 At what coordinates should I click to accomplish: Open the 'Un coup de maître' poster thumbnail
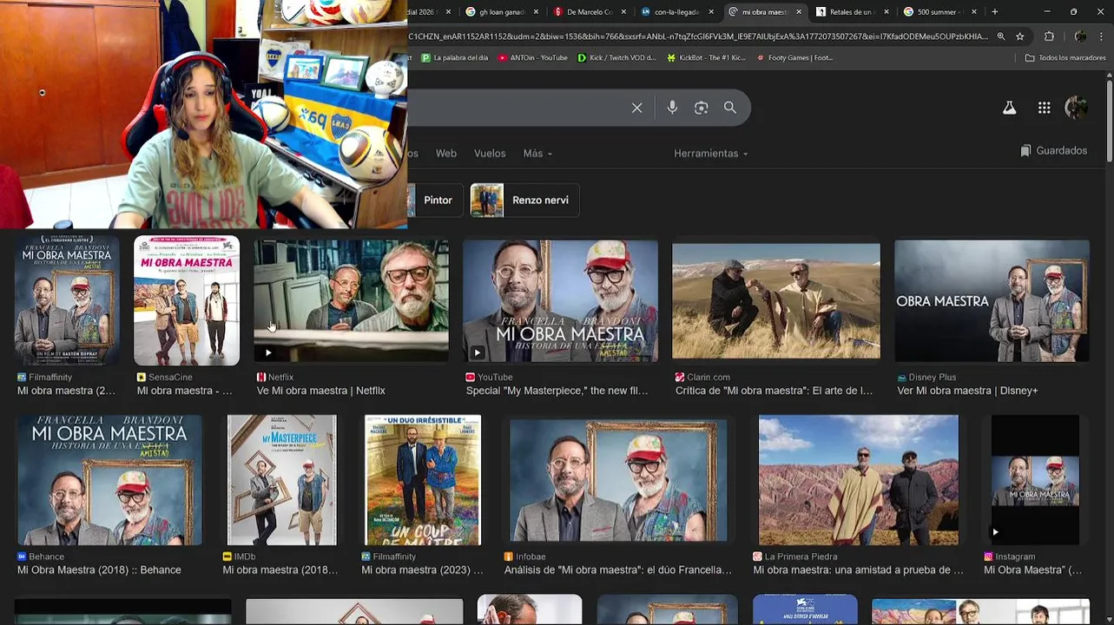click(423, 480)
